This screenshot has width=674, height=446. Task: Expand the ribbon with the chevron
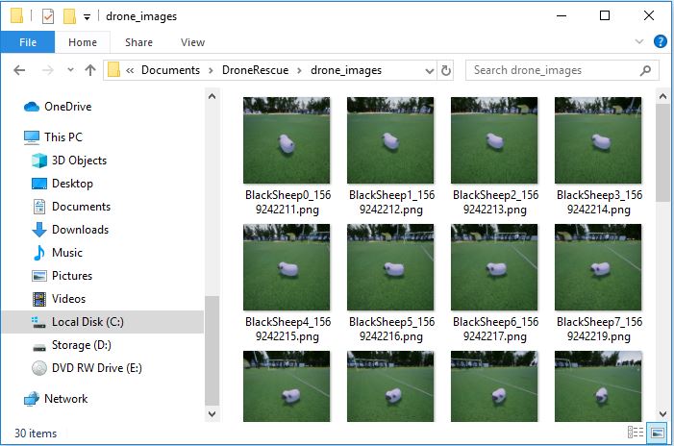639,41
